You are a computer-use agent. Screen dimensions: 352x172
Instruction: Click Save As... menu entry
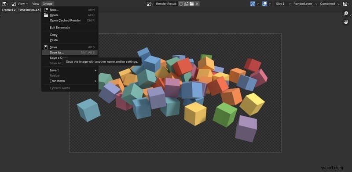pos(70,53)
